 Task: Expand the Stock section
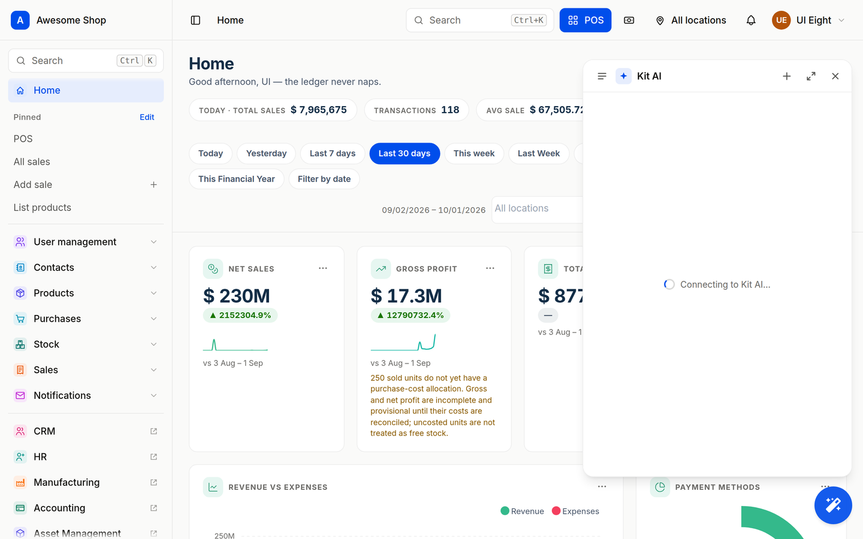[x=86, y=344]
